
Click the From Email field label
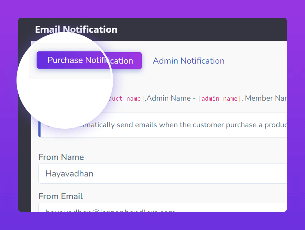61,196
